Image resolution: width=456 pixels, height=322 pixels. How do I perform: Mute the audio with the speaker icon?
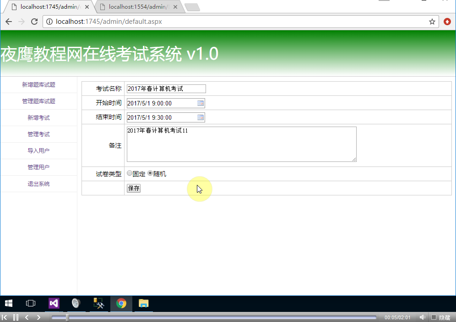(422, 317)
